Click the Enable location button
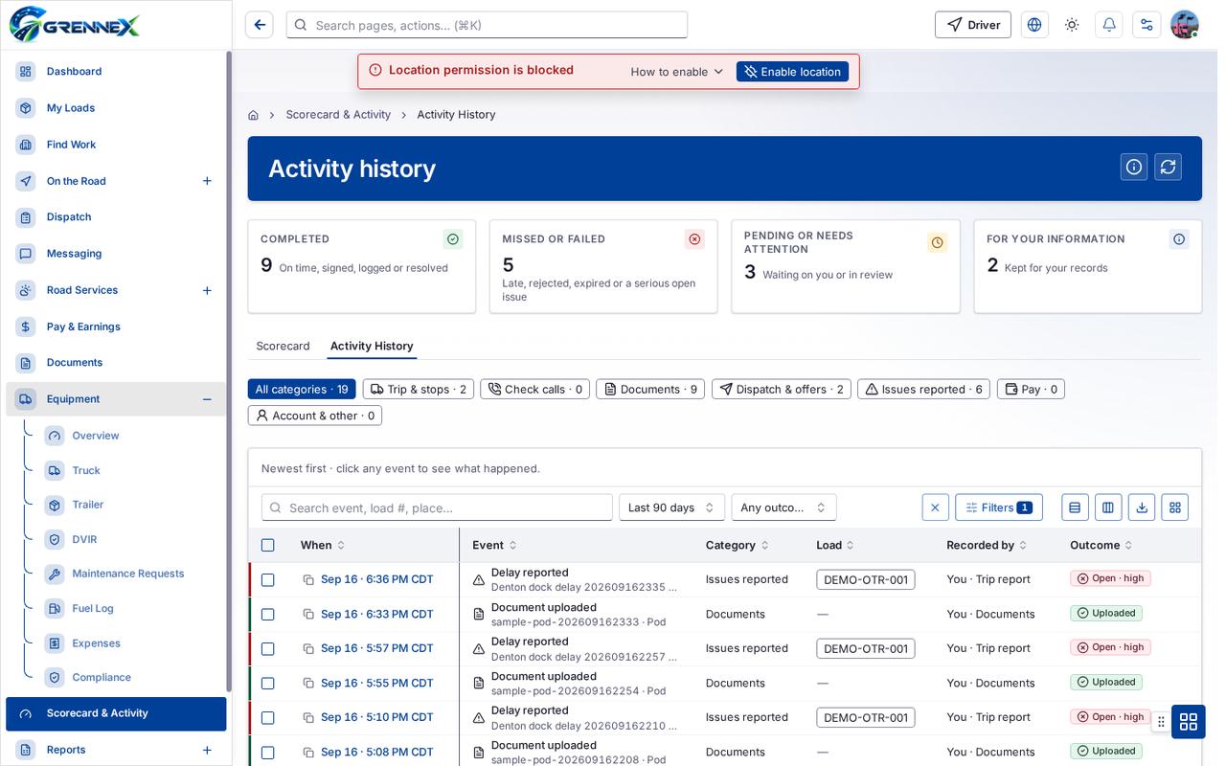1226x766 pixels. [x=792, y=72]
